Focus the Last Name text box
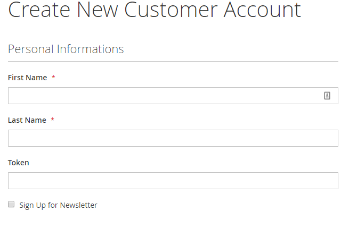This screenshot has width=349, height=228. pos(173,138)
